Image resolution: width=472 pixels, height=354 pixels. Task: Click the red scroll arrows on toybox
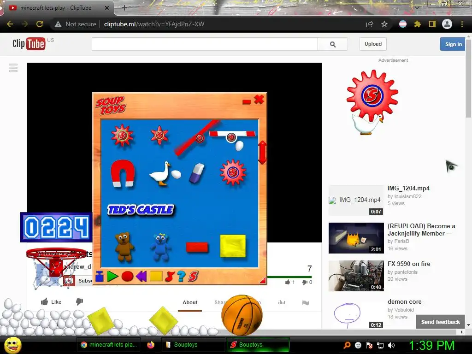point(262,152)
